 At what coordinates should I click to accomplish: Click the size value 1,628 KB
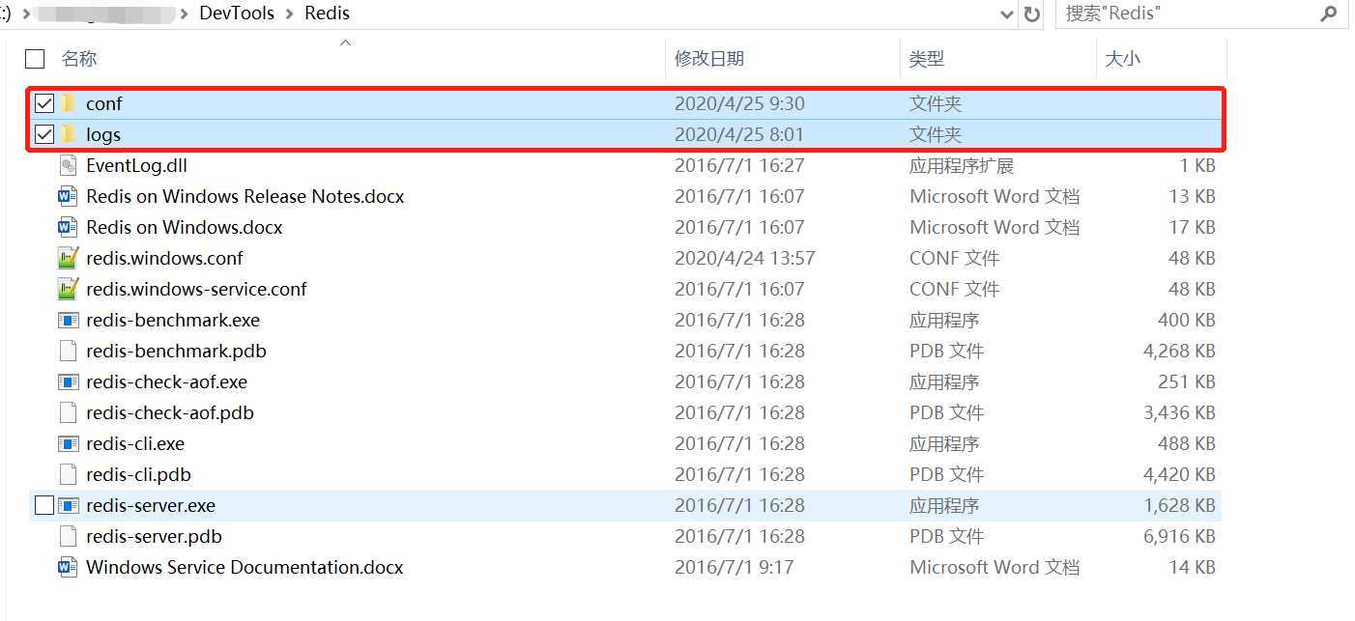[x=1179, y=505]
